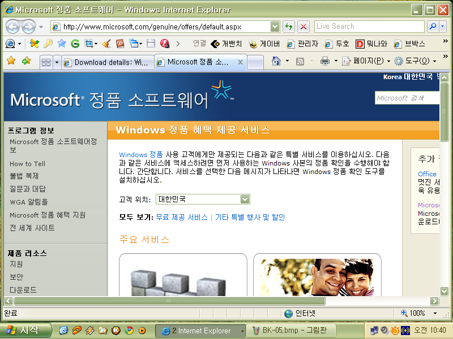Open the crop capture tool dropdown

point(96,44)
